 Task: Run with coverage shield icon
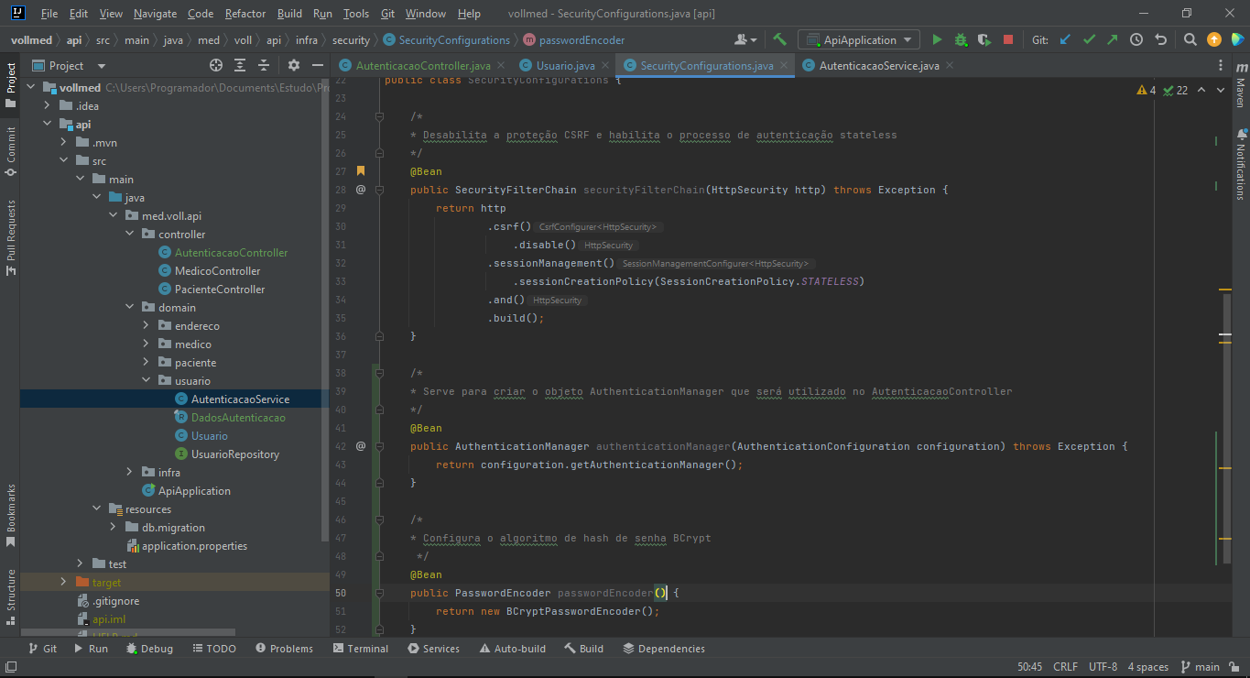[984, 40]
